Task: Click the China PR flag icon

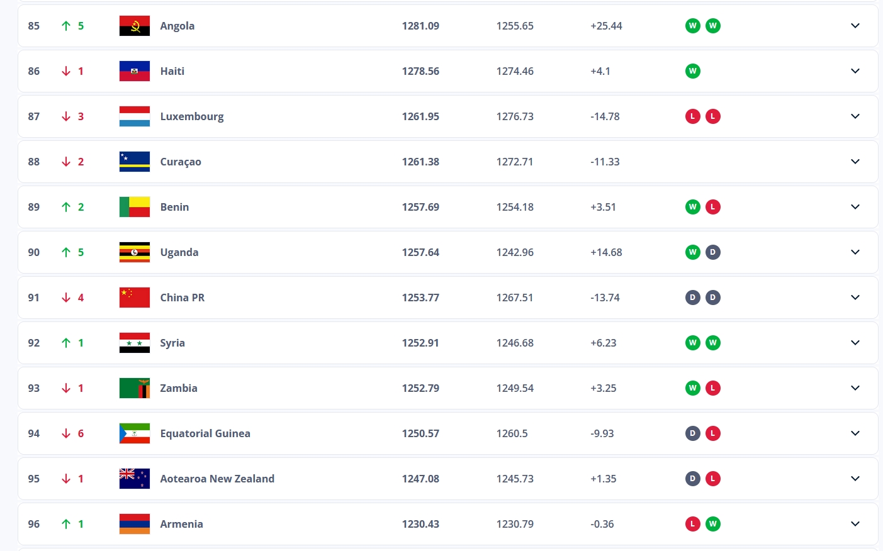Action: pyautogui.click(x=135, y=298)
